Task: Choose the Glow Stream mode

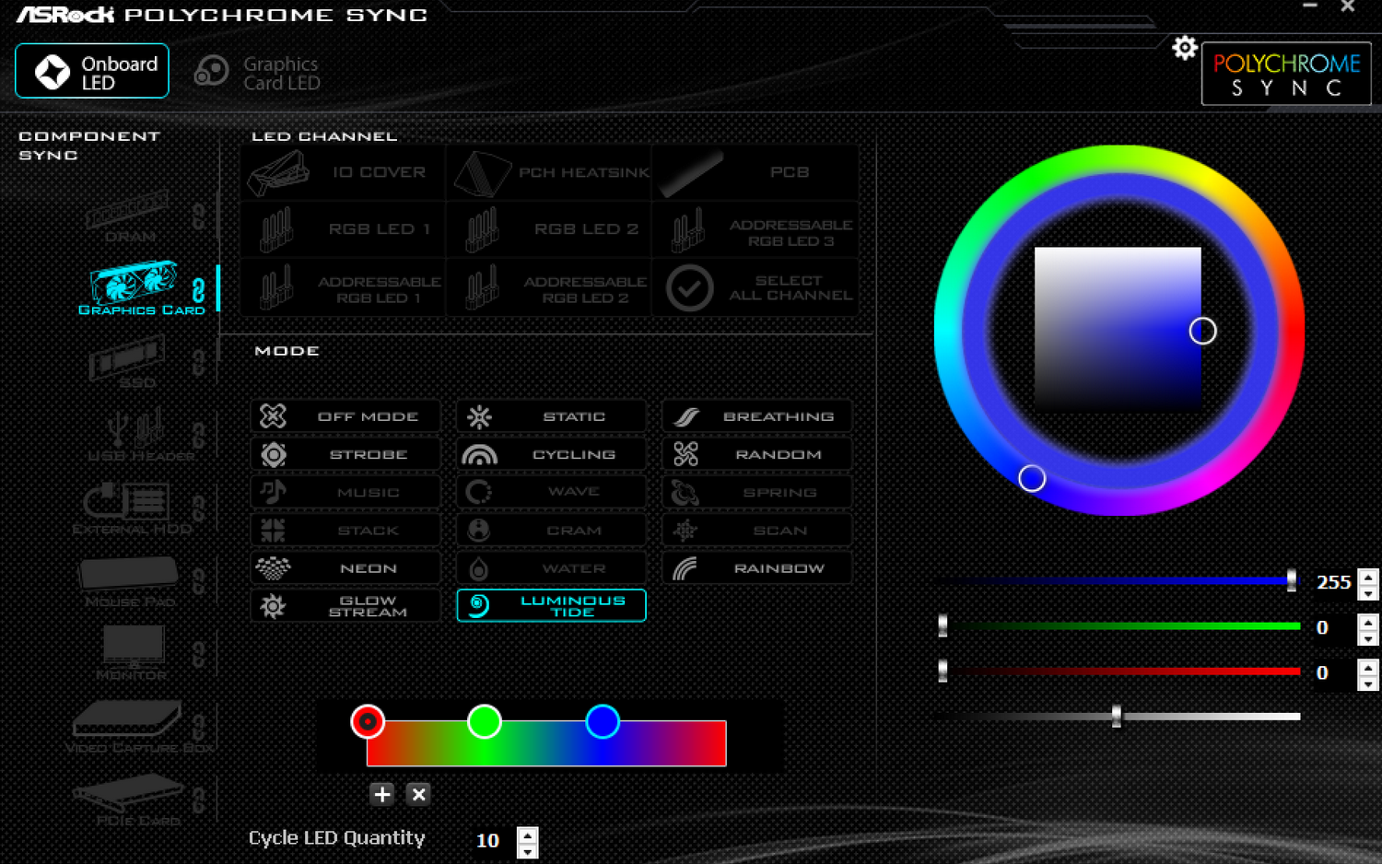Action: [345, 605]
